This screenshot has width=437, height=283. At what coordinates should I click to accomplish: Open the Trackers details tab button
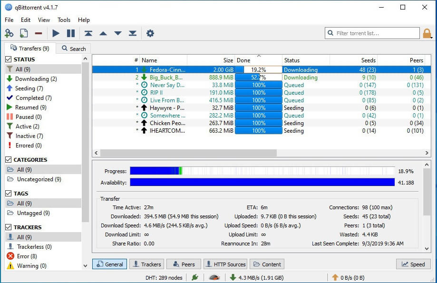point(146,264)
